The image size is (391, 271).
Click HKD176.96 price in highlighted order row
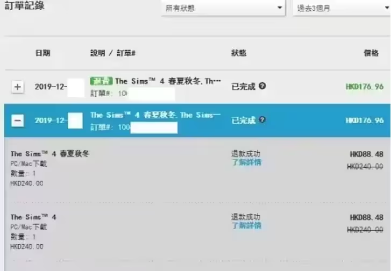point(365,120)
